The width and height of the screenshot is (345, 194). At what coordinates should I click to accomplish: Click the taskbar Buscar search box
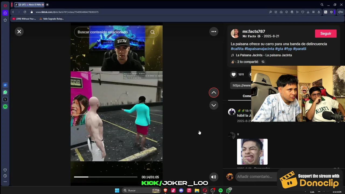click(142, 190)
